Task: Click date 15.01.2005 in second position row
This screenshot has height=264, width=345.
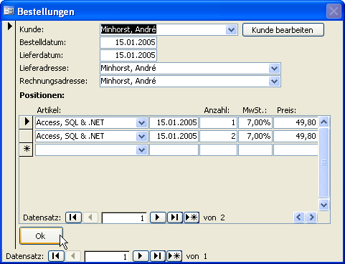Action: 174,136
